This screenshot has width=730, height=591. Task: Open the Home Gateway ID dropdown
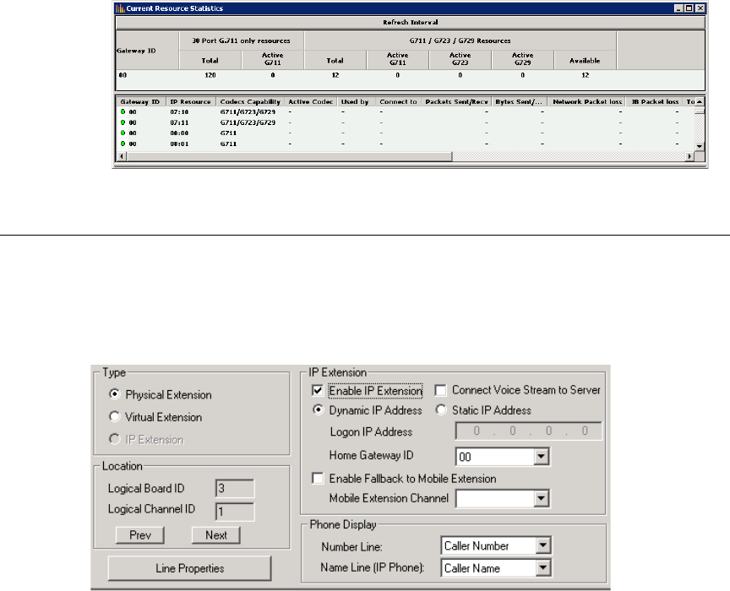[542, 458]
